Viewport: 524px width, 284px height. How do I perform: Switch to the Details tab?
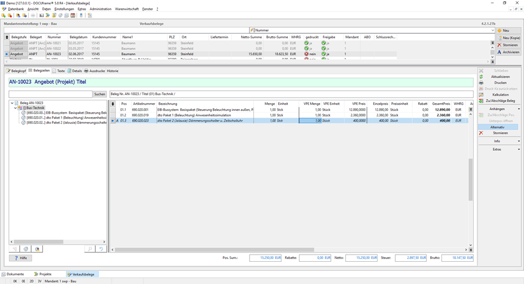pos(74,71)
